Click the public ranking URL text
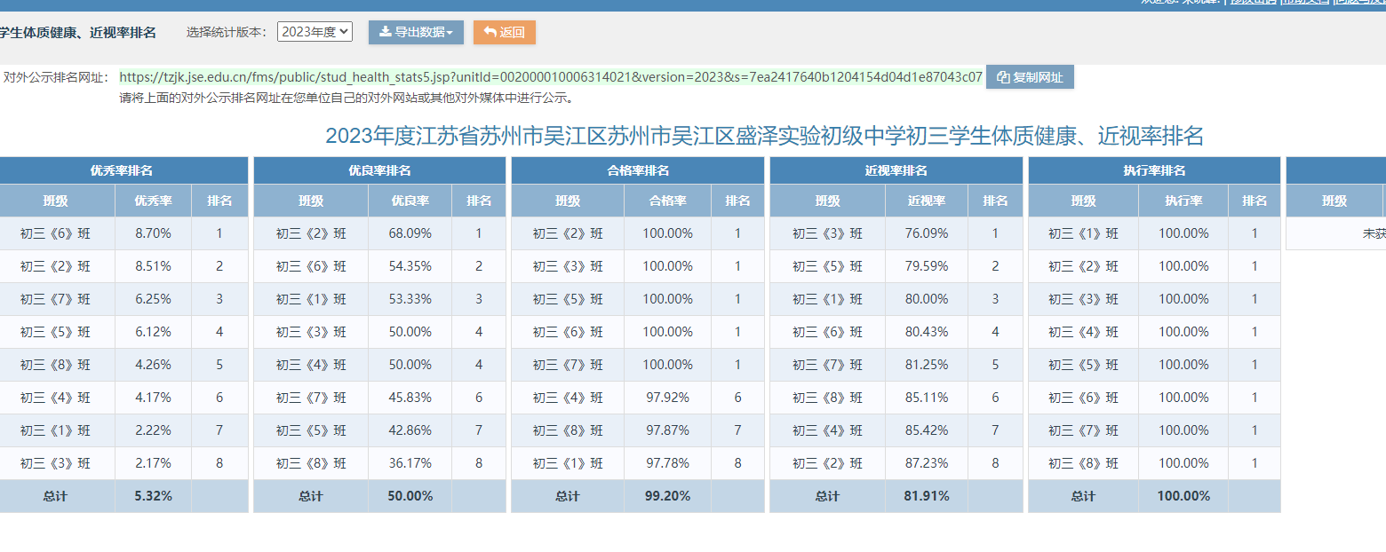 click(550, 77)
